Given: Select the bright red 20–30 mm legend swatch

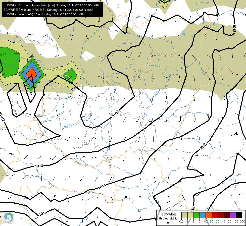Looking at the screenshot, I should tap(215, 215).
